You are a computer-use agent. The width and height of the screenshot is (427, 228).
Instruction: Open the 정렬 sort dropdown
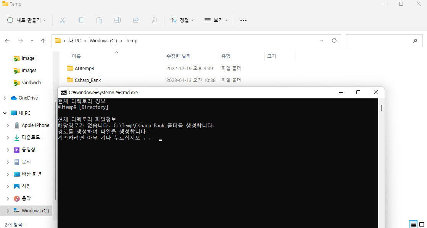click(182, 20)
